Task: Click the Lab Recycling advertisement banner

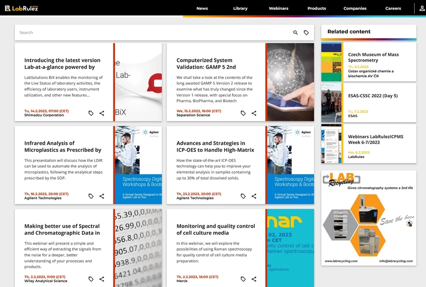Action: click(x=369, y=218)
